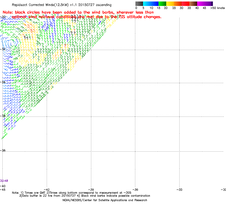Click the red 'Note: black circles' warning text
The height and width of the screenshot is (205, 226).
78,12
